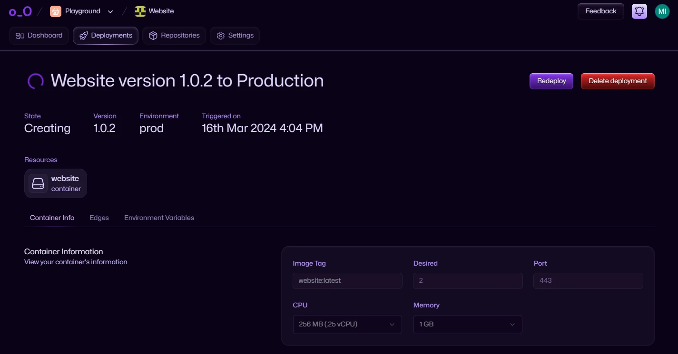Click the o_O logo in the header
Screen dimensions: 678x354
click(x=20, y=11)
